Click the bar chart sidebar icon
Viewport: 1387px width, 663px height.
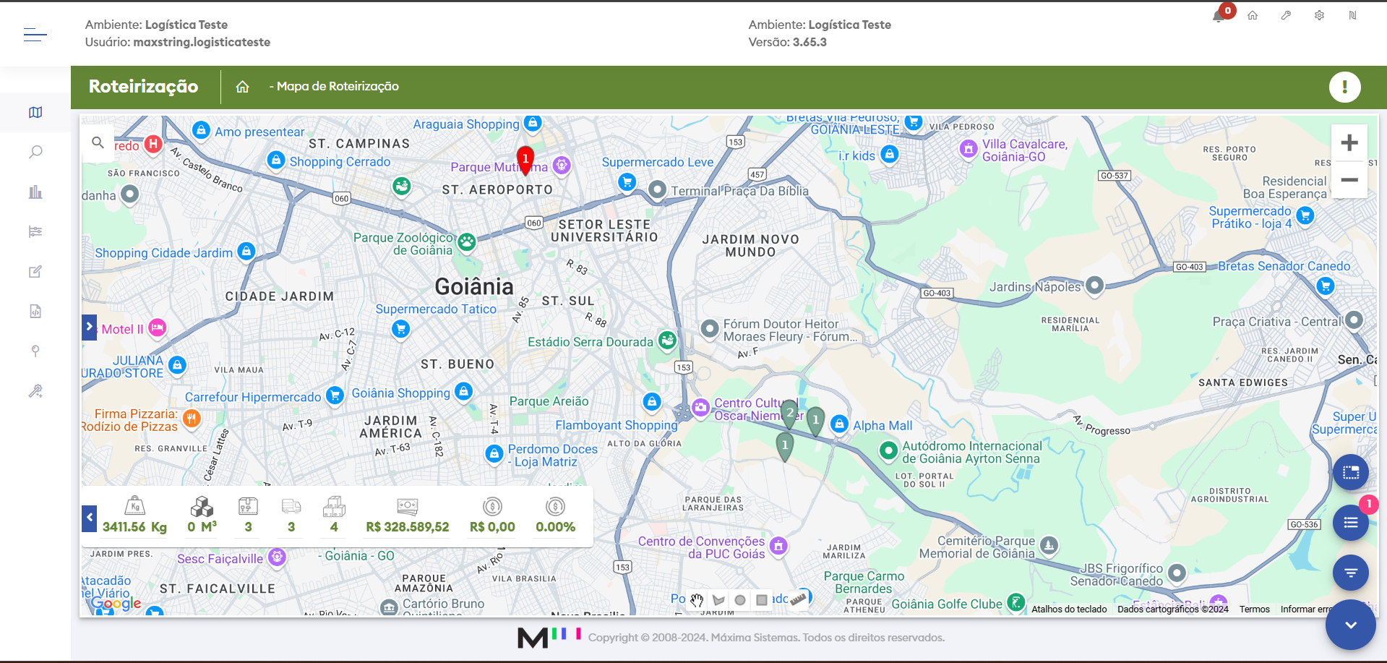(x=35, y=192)
